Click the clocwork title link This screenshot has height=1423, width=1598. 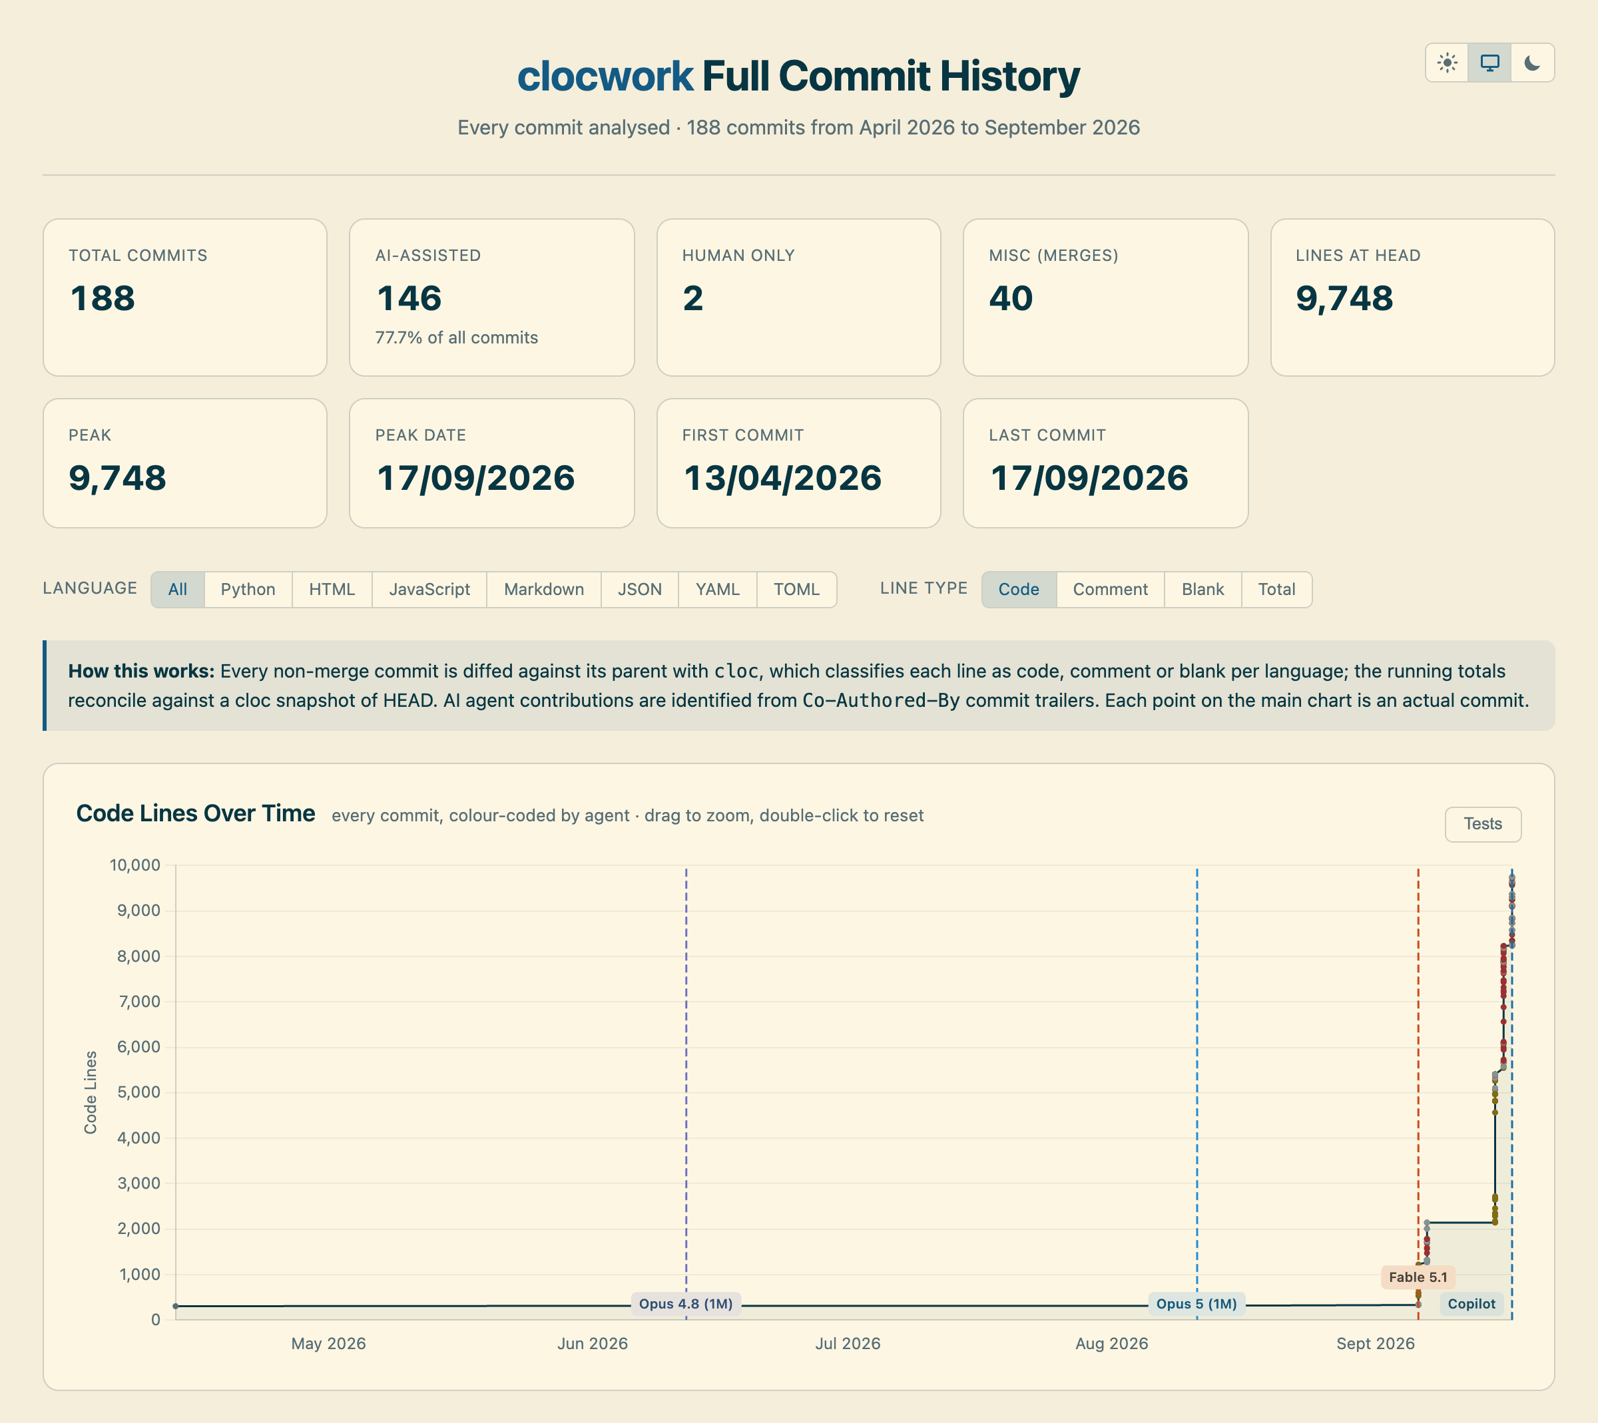point(605,76)
